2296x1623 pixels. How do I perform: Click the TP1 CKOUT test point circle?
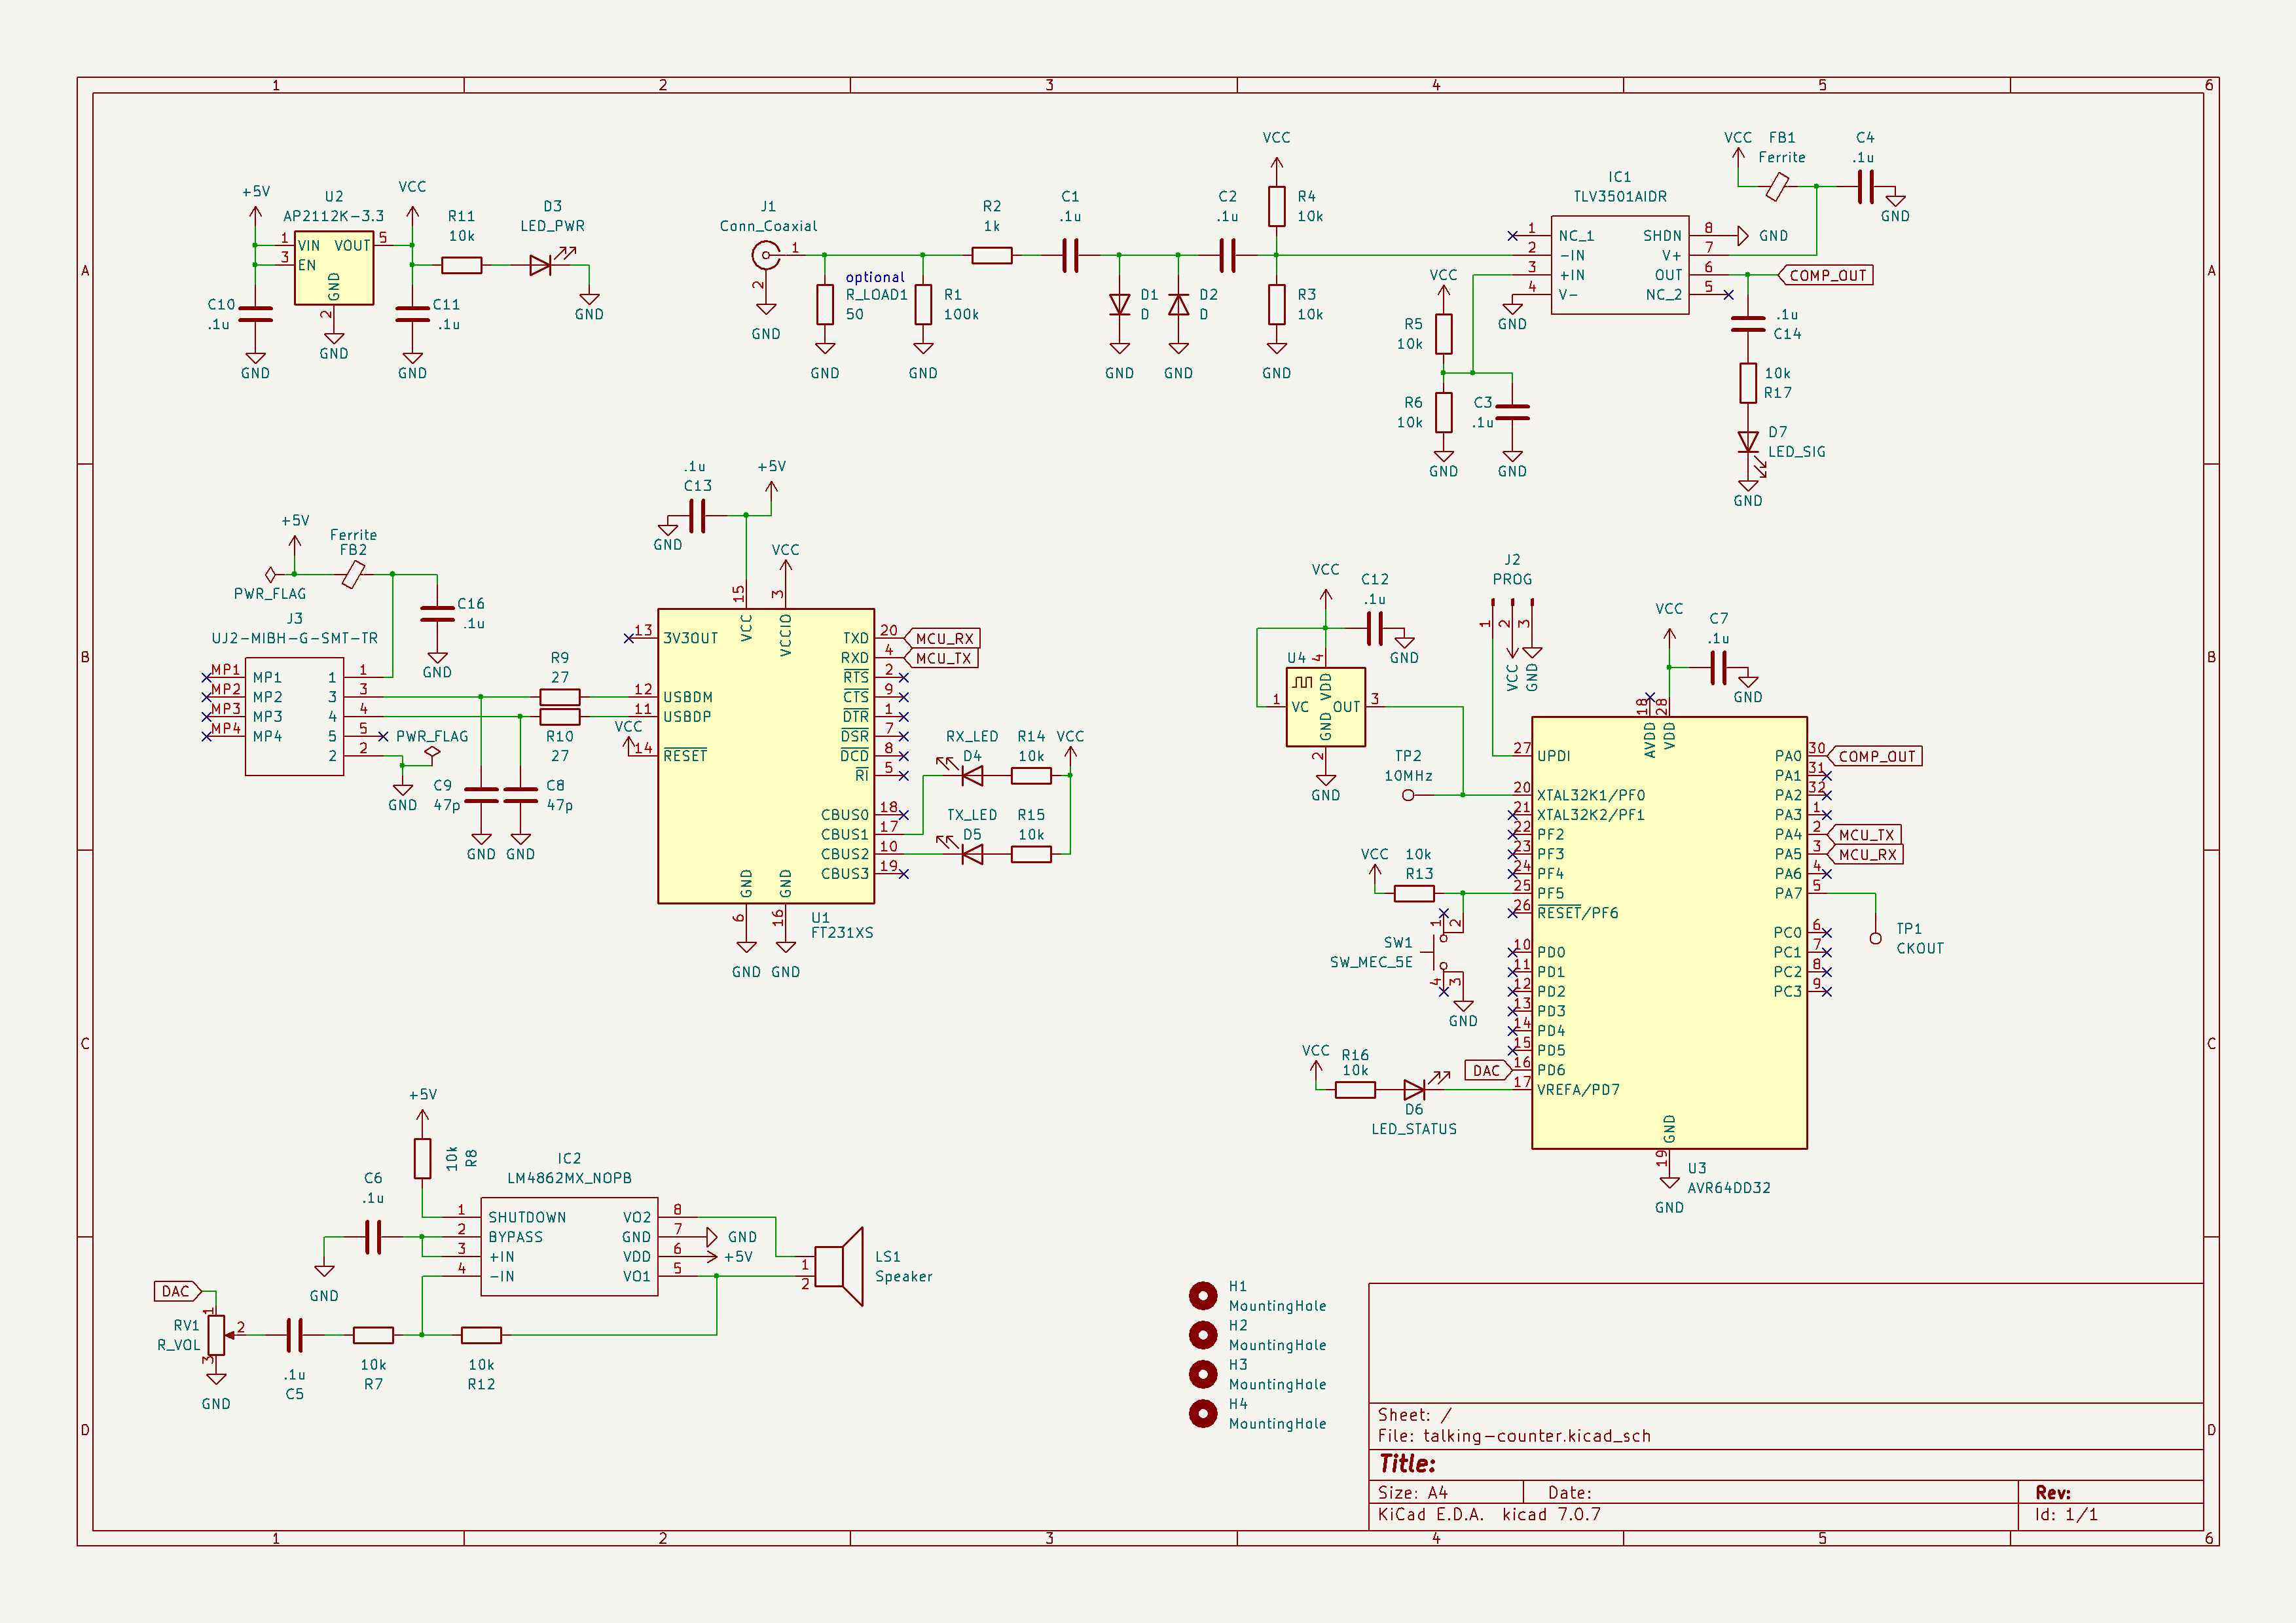tap(1875, 937)
